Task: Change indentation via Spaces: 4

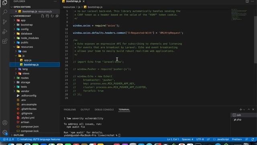Action: (188, 139)
